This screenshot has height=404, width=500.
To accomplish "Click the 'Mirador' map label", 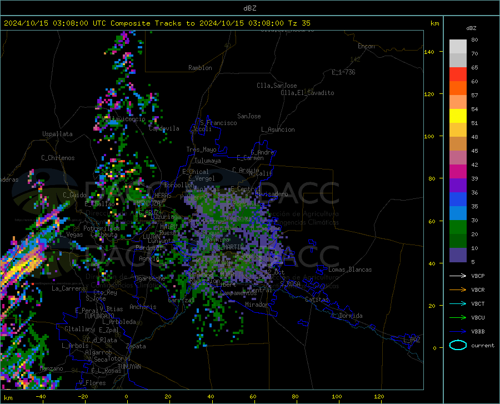I will click(x=257, y=305).
